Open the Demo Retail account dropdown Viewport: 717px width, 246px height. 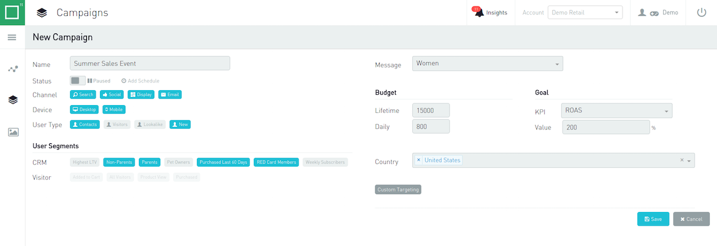point(585,13)
